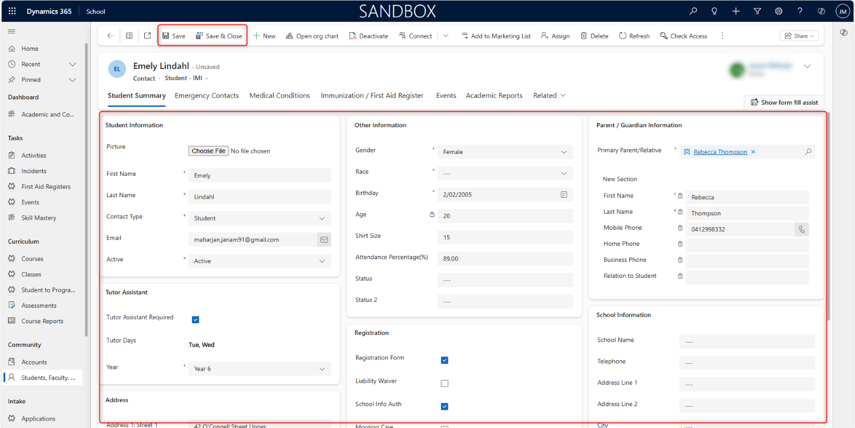Switch to the Emergency Contacts tab
The width and height of the screenshot is (855, 428).
click(206, 96)
